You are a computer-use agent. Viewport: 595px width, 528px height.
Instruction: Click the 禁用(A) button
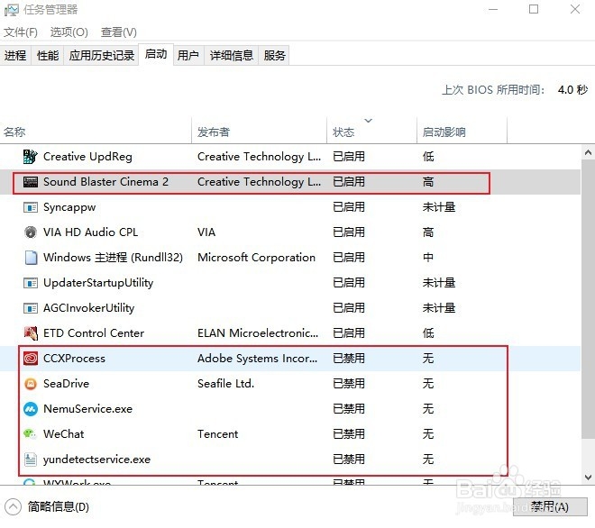click(550, 506)
